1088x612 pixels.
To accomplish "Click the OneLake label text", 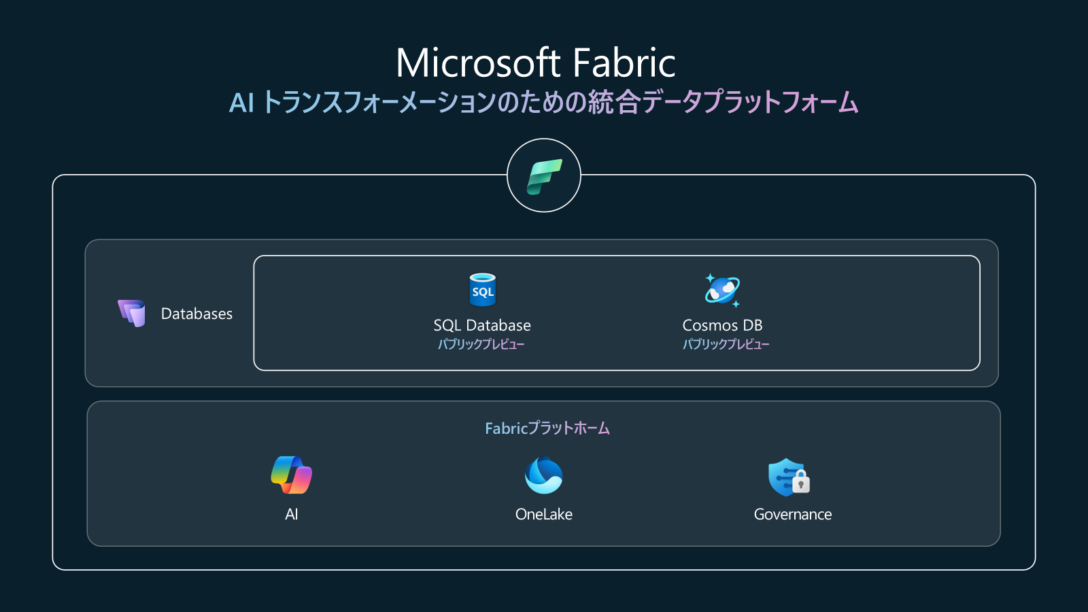I will tap(544, 514).
